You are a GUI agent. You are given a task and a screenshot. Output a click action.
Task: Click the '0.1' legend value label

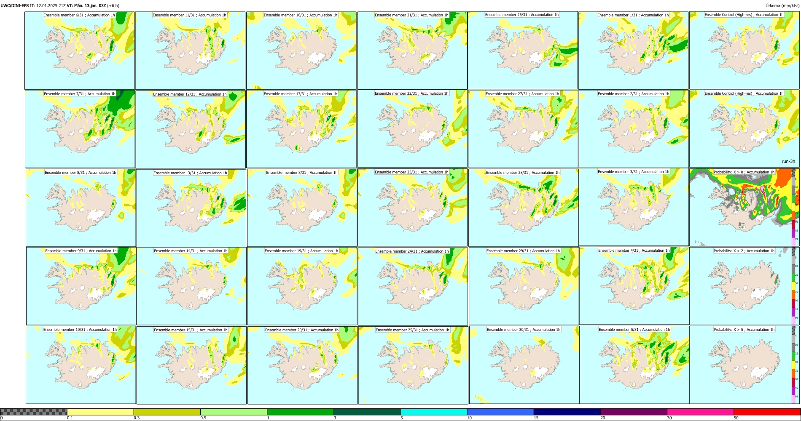70,418
